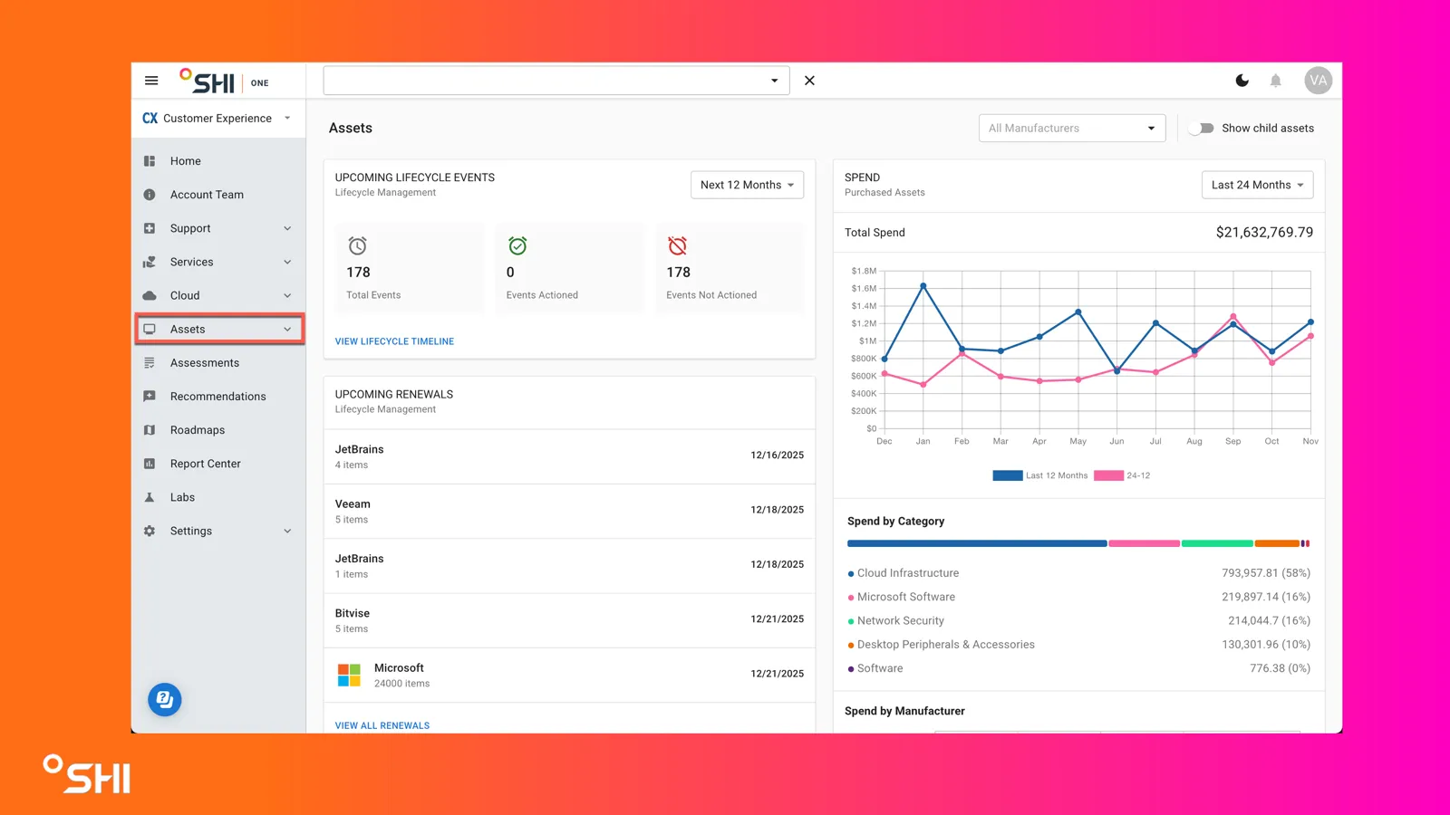Click the SHI ONE logo
This screenshot has width=1450, height=815.
224,81
